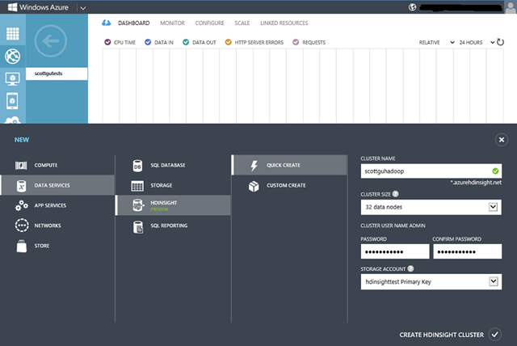
Task: Click the globe language icon
Action: tap(412, 7)
